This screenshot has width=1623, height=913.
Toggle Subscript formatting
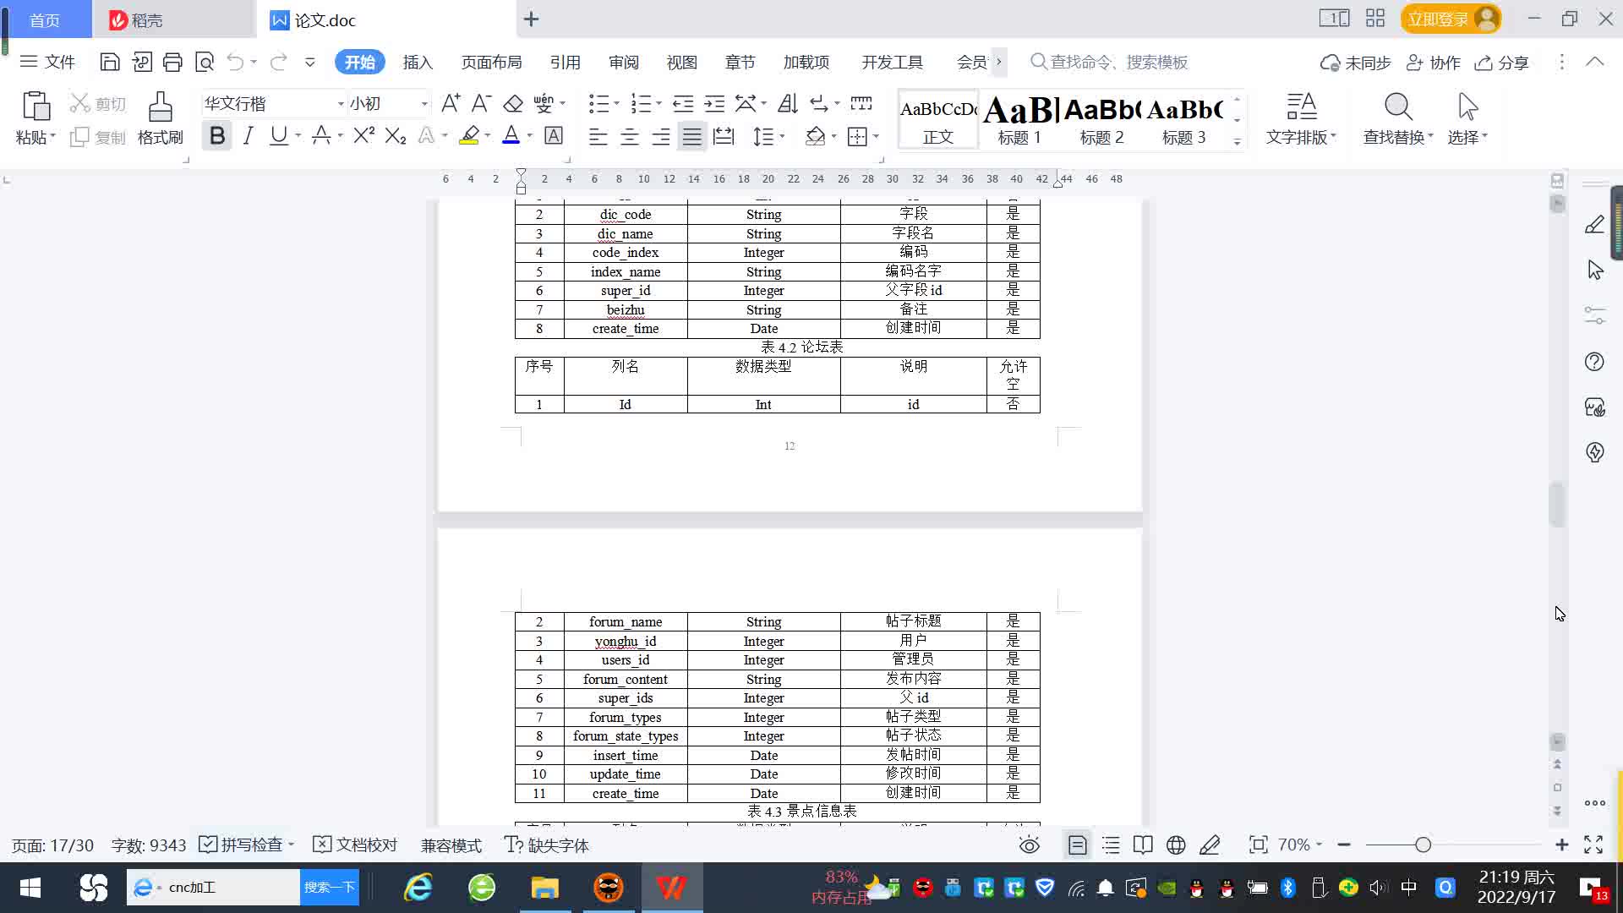[396, 135]
